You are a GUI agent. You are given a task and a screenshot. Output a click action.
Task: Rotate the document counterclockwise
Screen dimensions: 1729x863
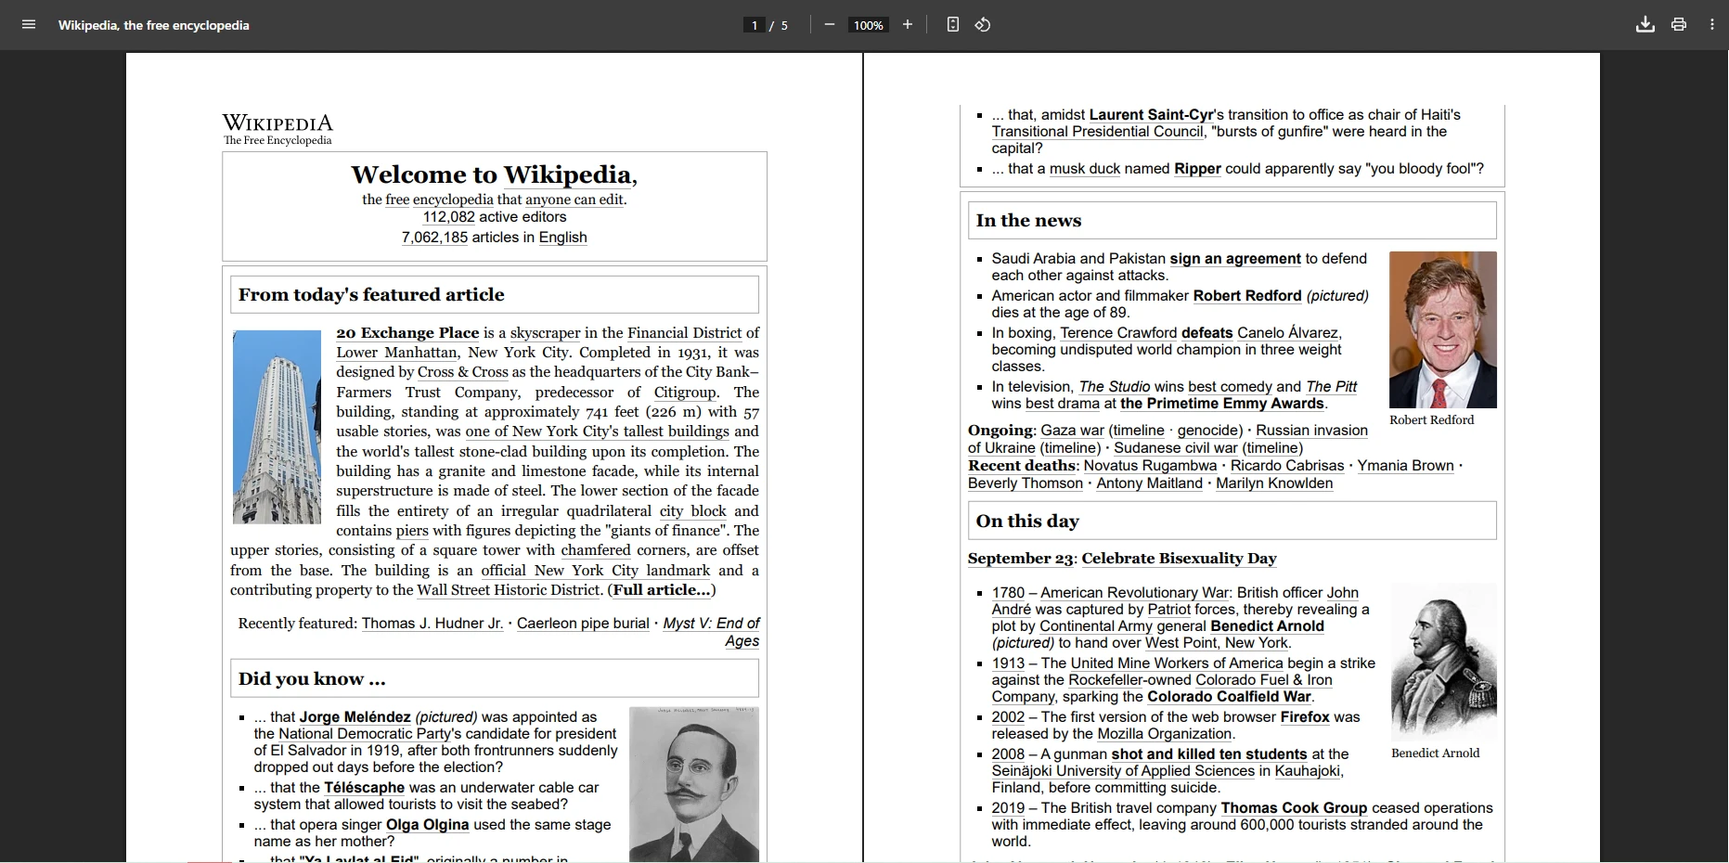(x=983, y=25)
